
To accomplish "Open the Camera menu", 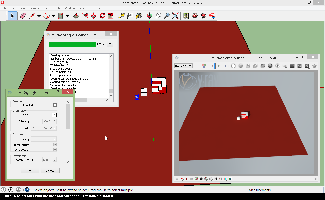I will (x=34, y=8).
